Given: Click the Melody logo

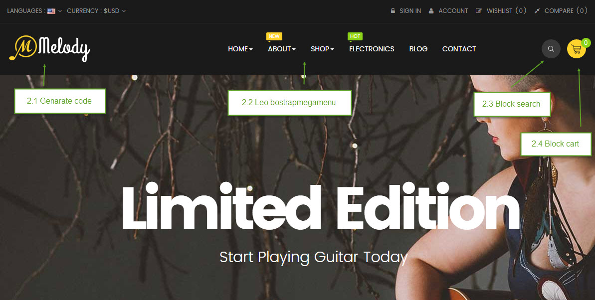Looking at the screenshot, I should point(49,48).
